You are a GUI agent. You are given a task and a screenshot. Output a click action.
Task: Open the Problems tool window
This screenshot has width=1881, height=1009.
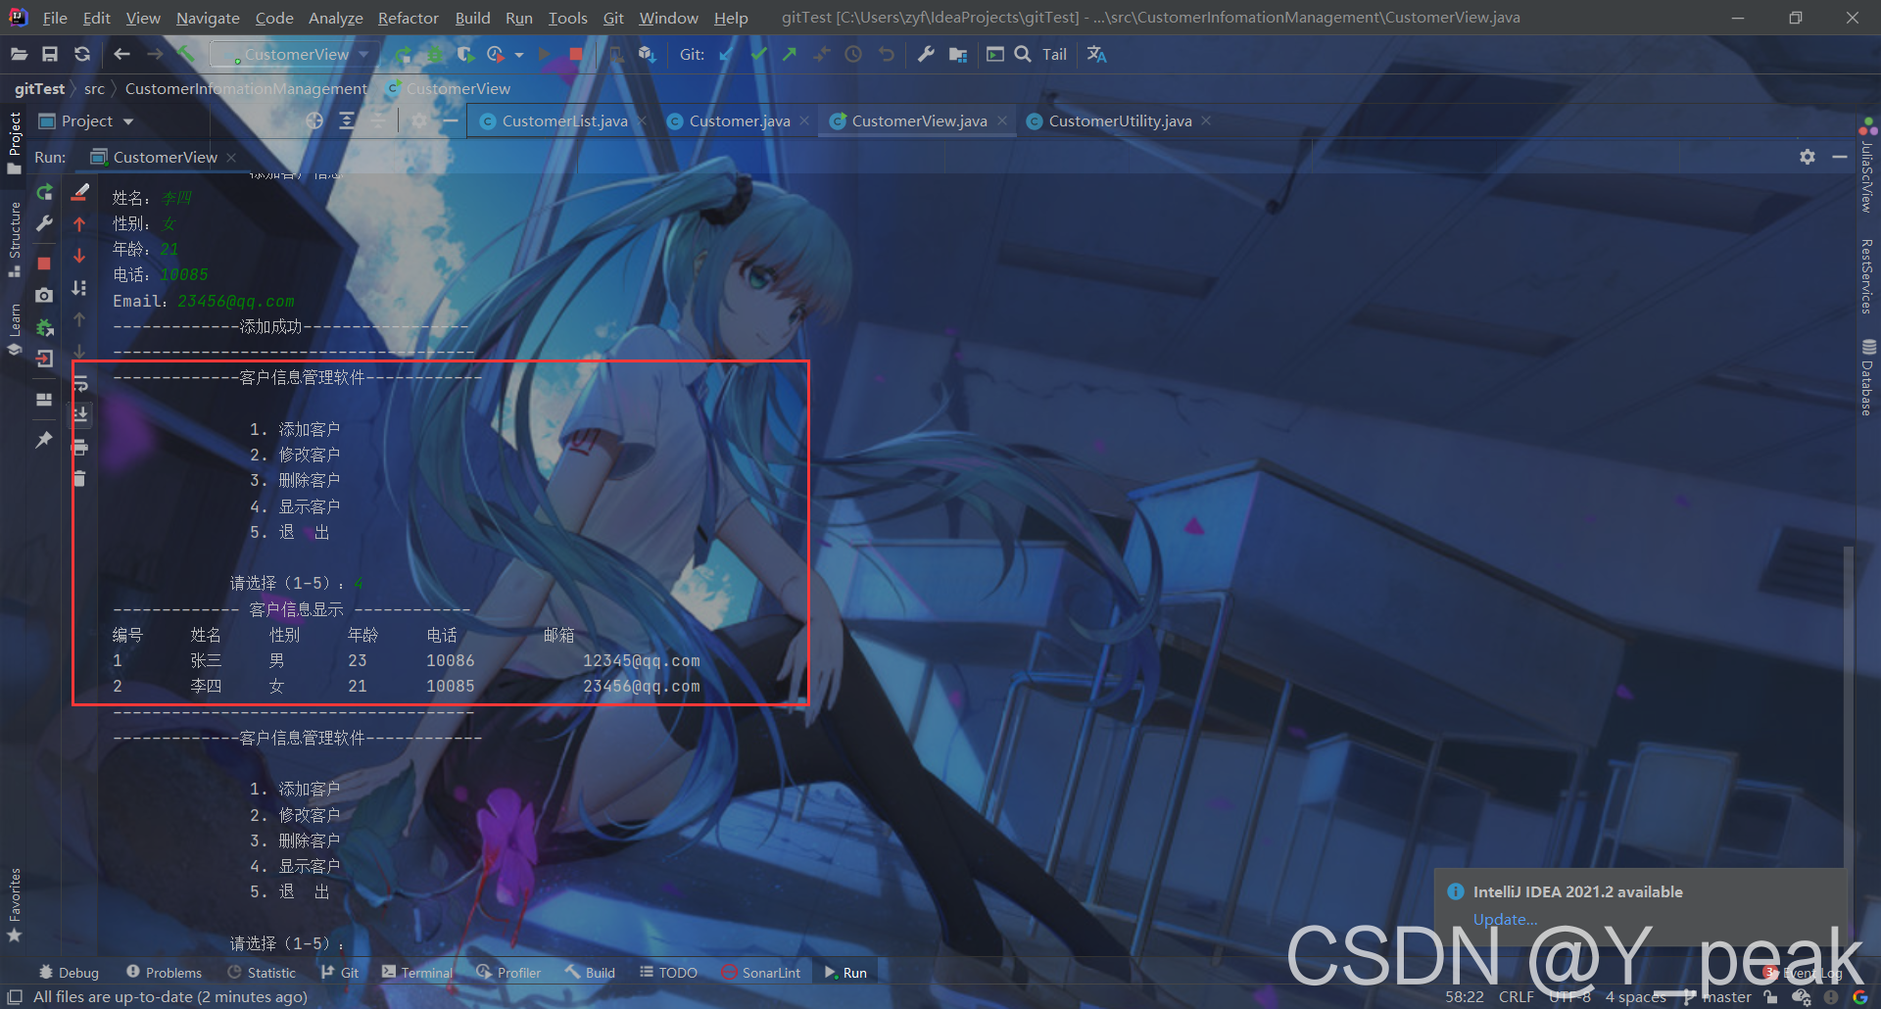click(x=164, y=973)
